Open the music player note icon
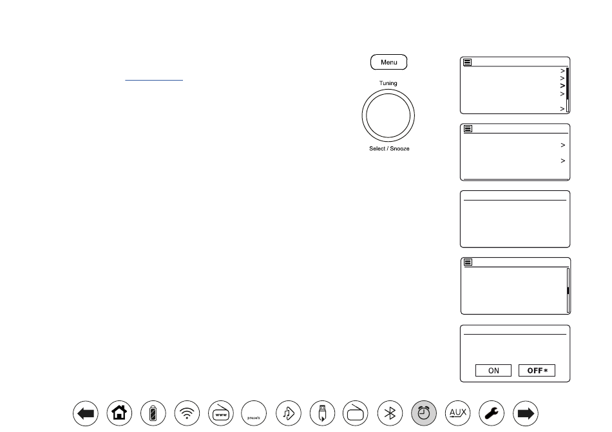The height and width of the screenshot is (432, 612). coord(289,413)
